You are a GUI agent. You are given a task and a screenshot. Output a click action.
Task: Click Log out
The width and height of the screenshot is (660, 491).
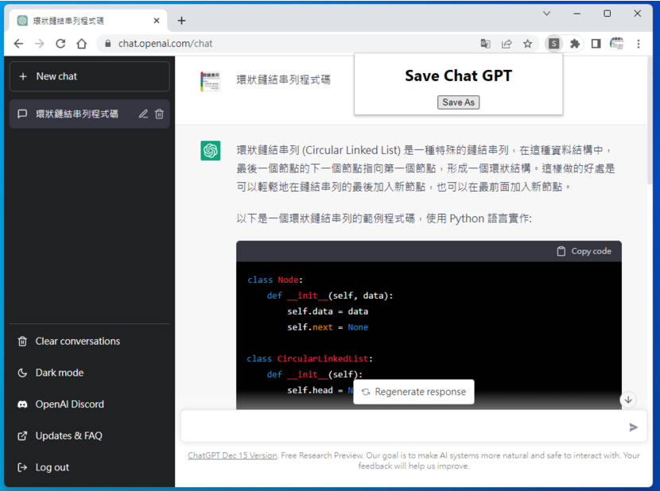90,467
